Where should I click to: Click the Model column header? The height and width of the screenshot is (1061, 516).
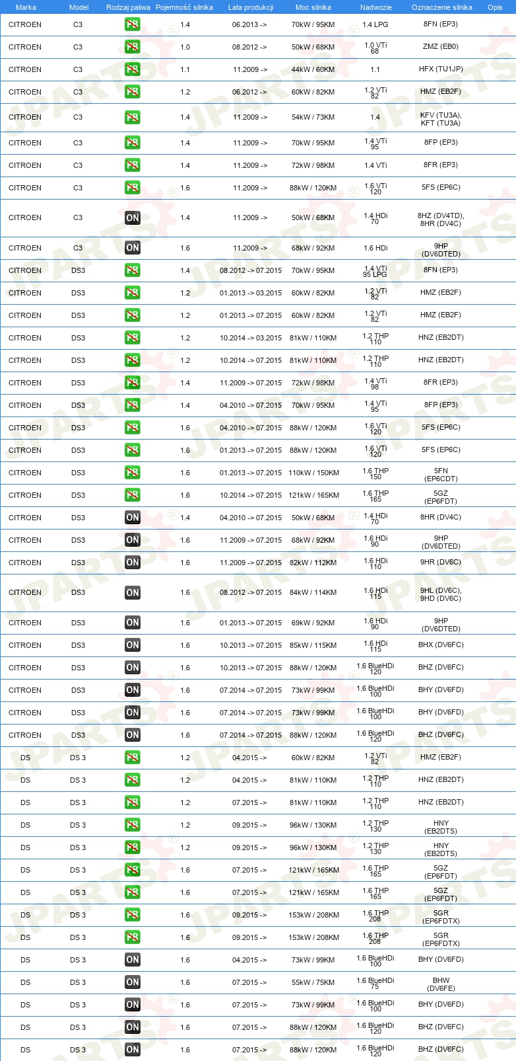(79, 7)
